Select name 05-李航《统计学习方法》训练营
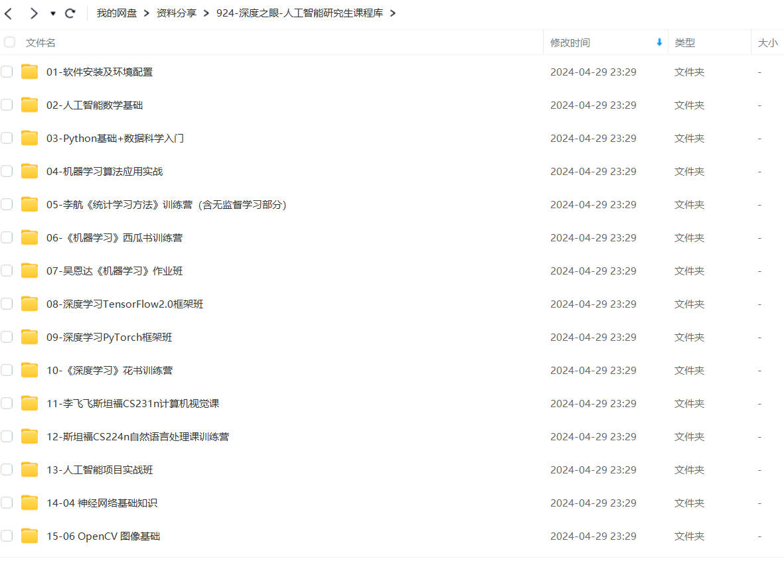Image resolution: width=784 pixels, height=561 pixels. click(167, 205)
